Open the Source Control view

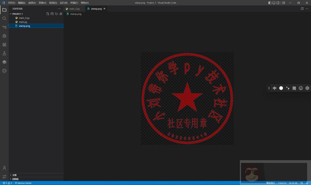(x=4, y=27)
